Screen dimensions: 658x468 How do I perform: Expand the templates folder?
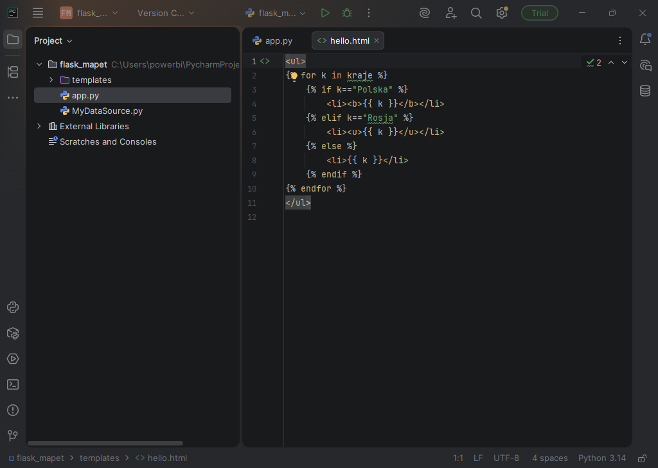click(51, 80)
